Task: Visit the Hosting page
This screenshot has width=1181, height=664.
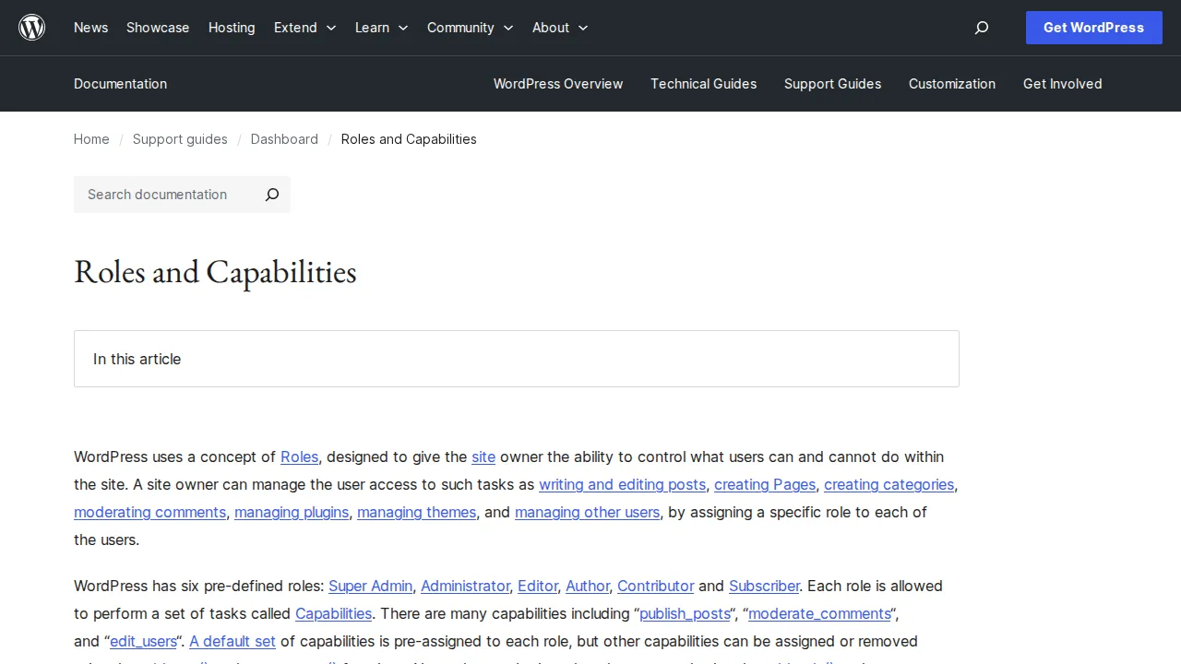Action: (232, 28)
